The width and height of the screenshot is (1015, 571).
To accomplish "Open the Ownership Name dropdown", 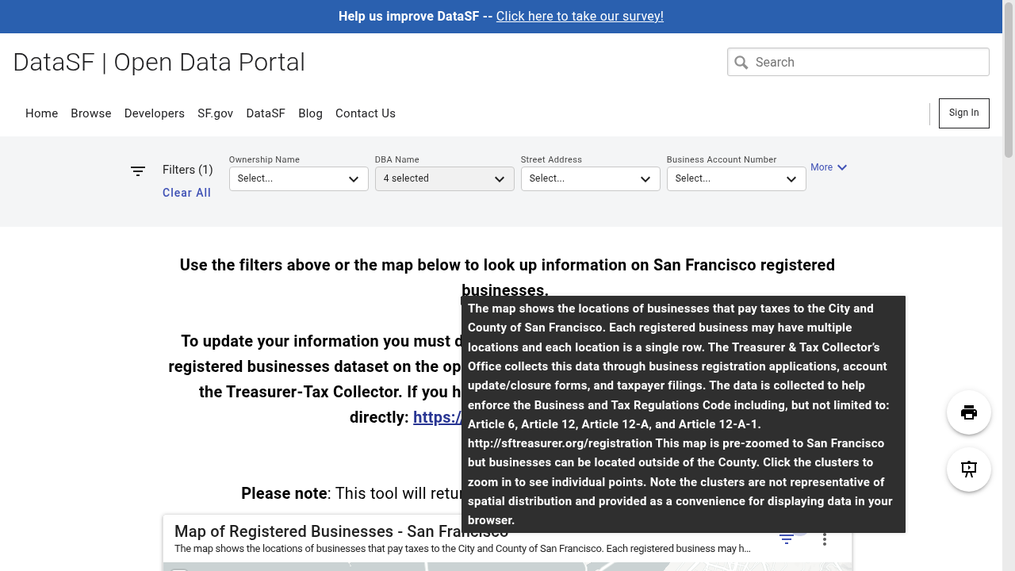I will (299, 178).
